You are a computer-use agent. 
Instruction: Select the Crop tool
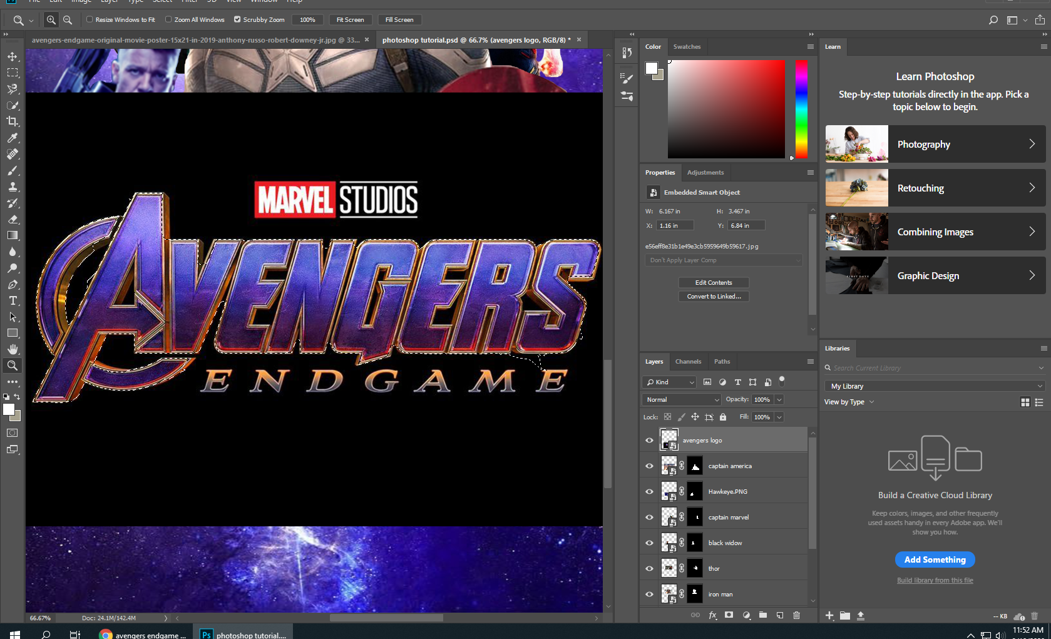pos(13,121)
